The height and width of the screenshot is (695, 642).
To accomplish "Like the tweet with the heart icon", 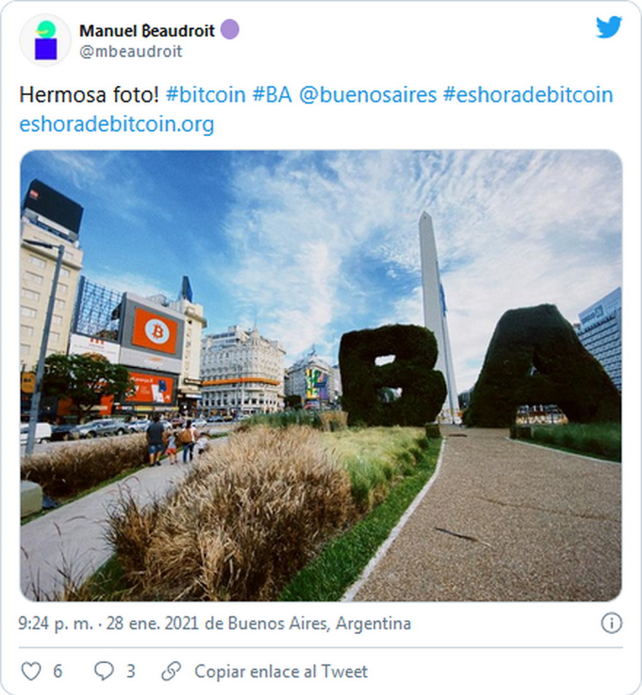I will [x=31, y=671].
